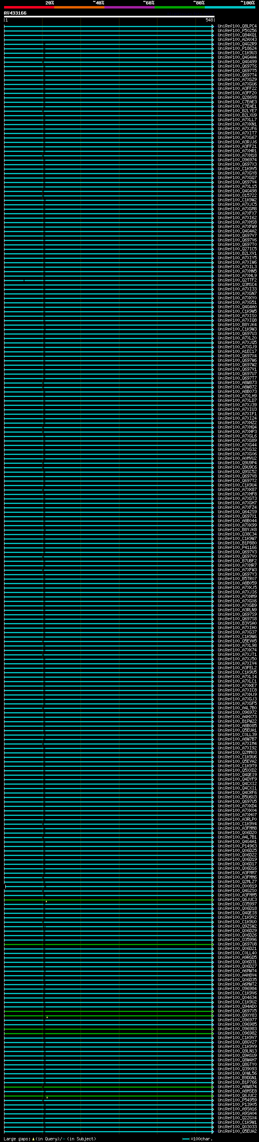This screenshot has width=259, height=1142.
Task: Select the UniRef100_B9DGN1 label
Action: pyautogui.click(x=237, y=1077)
